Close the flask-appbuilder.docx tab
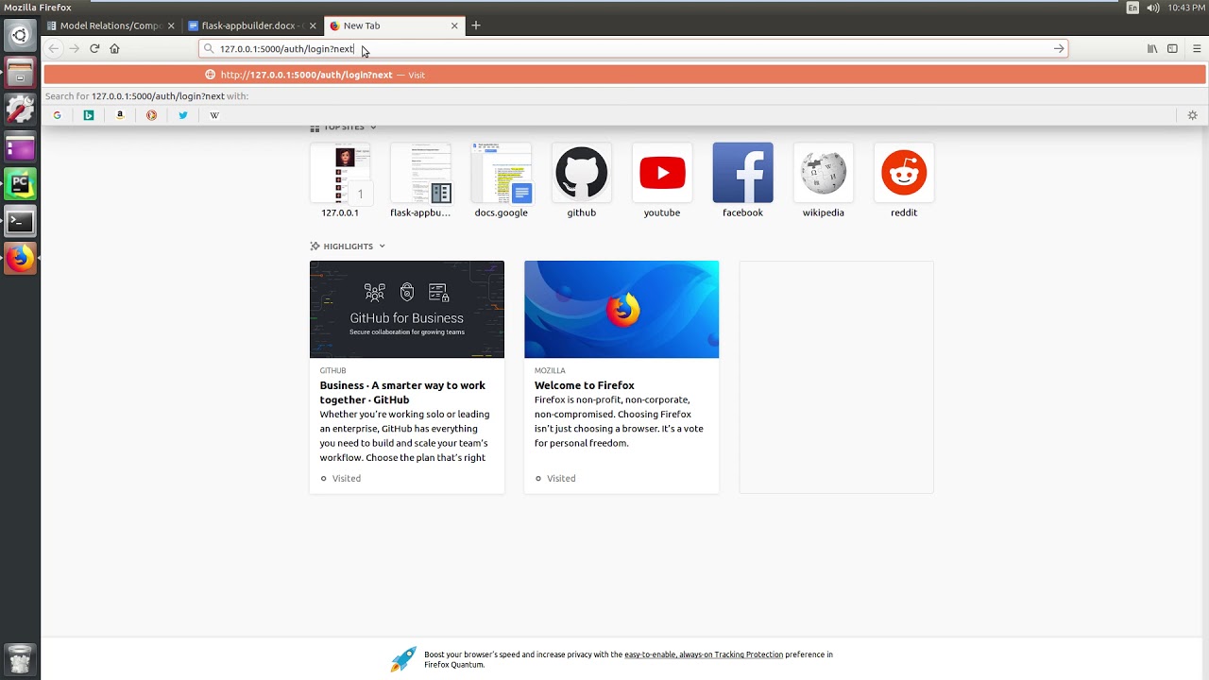1209x680 pixels. 313,25
